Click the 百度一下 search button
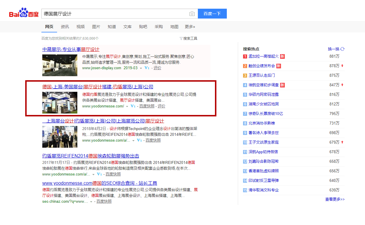 pyautogui.click(x=212, y=14)
